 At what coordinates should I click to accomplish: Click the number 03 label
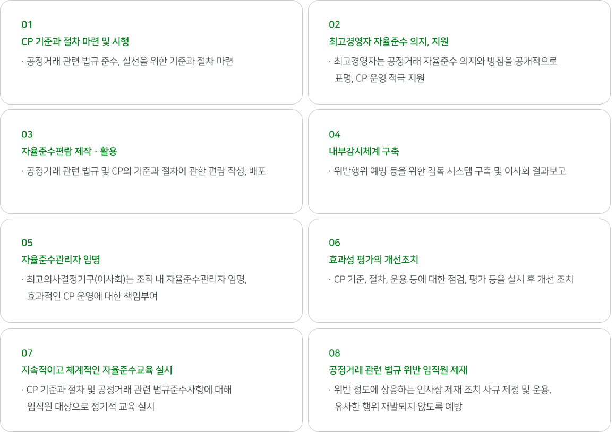(x=27, y=135)
